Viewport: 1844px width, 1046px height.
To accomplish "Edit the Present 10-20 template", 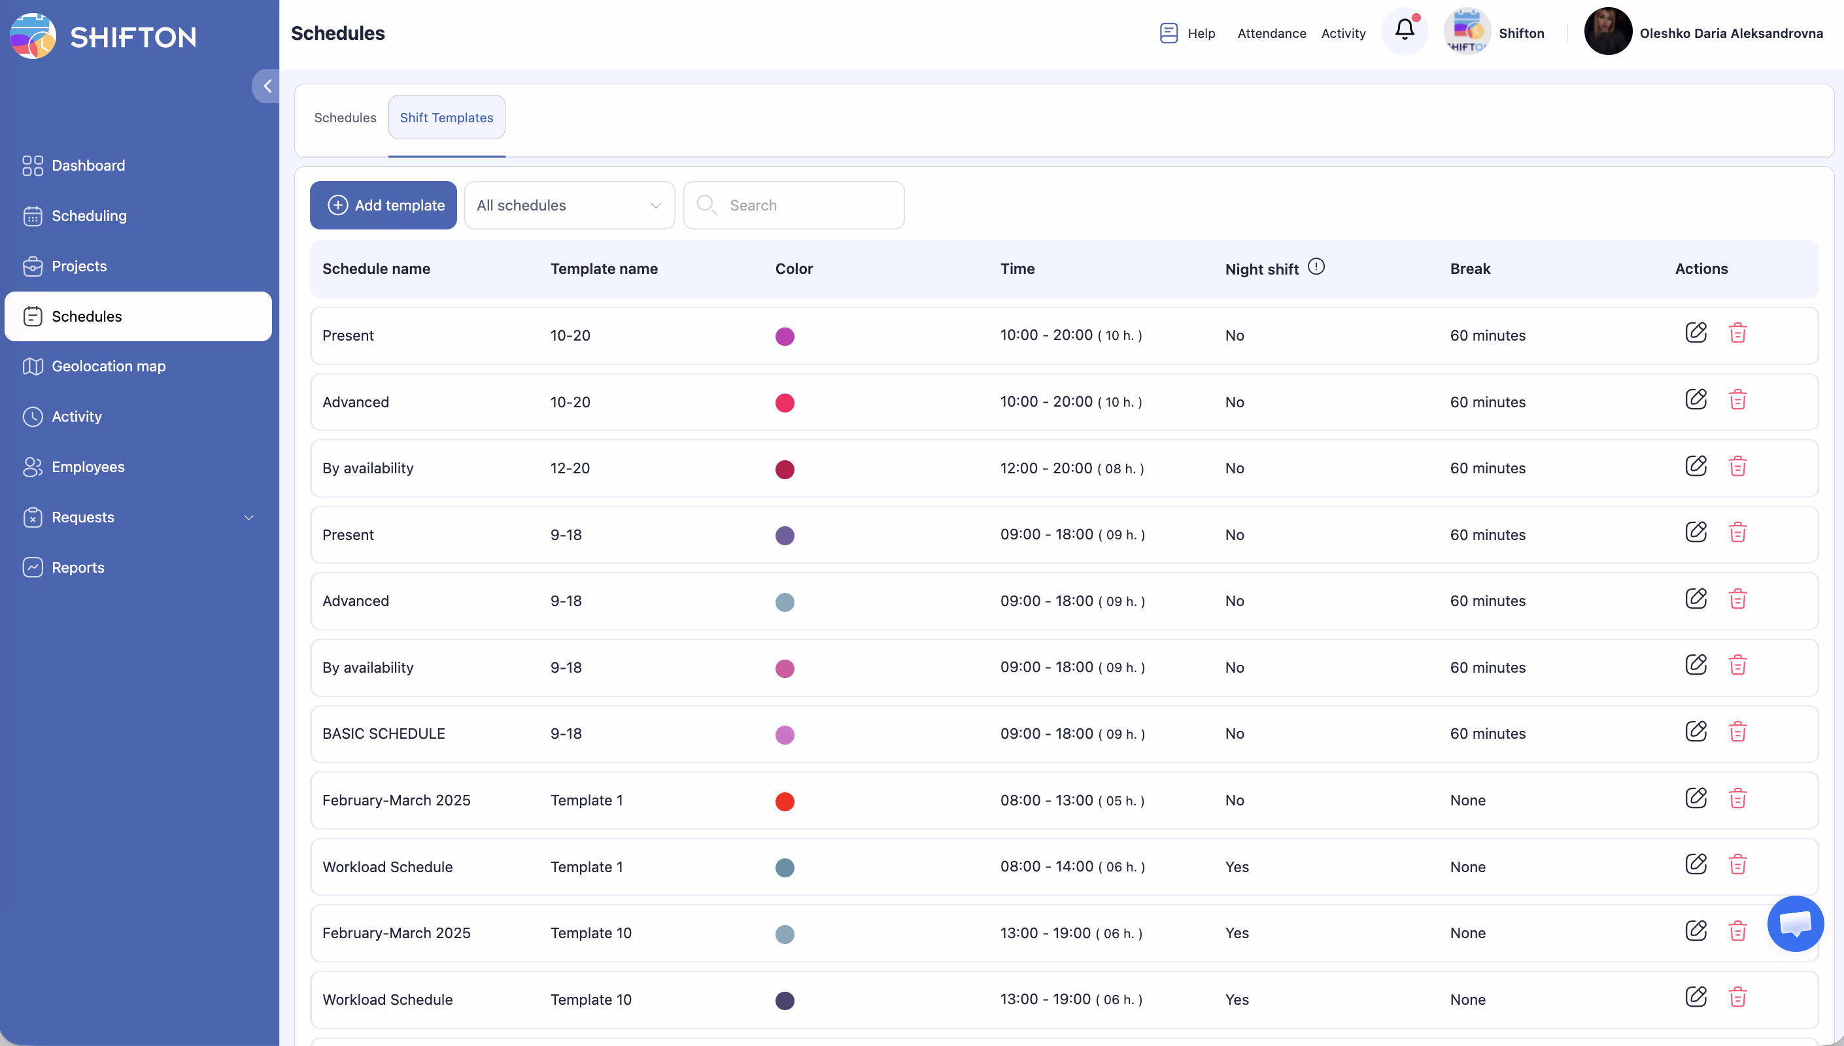I will [1696, 333].
